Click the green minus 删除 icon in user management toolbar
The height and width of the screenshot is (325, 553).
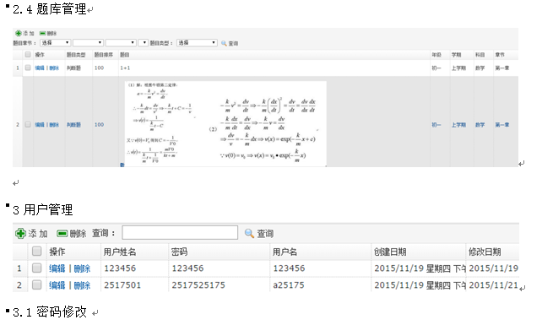point(62,233)
